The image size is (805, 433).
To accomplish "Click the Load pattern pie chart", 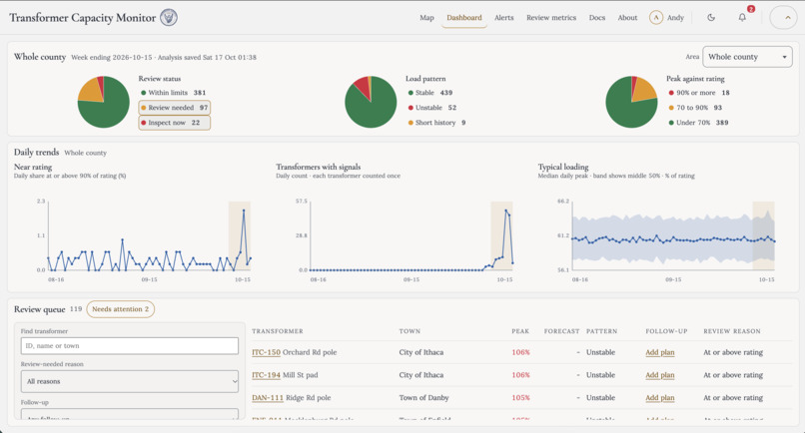I will (371, 102).
